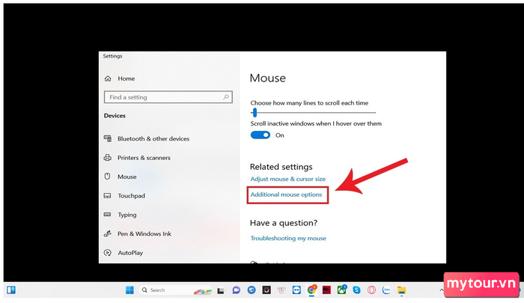The width and height of the screenshot is (524, 303).
Task: Open the purple chat app on the taskbar
Action: 237,290
